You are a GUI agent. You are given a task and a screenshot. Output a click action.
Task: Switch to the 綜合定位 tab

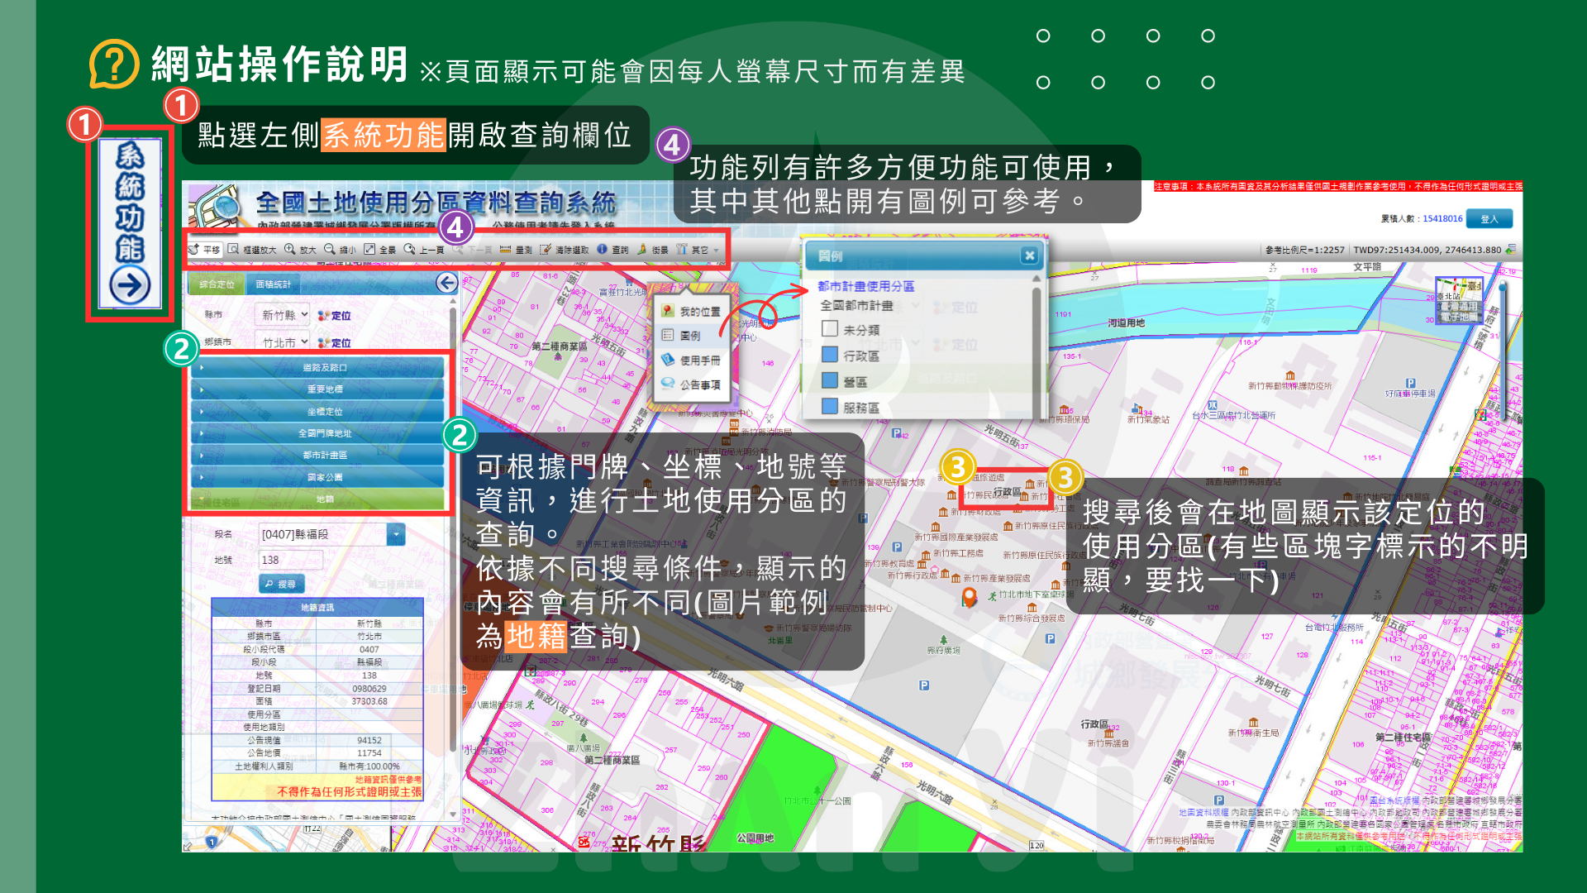pos(217,284)
